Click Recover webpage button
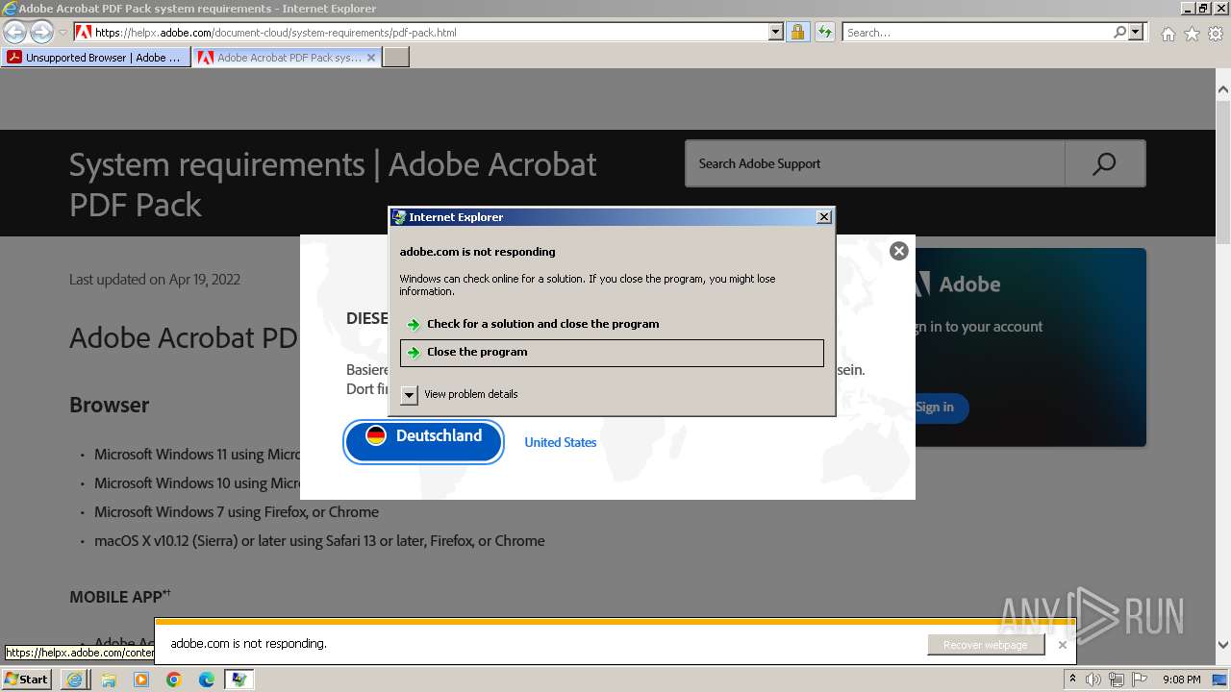The width and height of the screenshot is (1231, 692). (986, 645)
